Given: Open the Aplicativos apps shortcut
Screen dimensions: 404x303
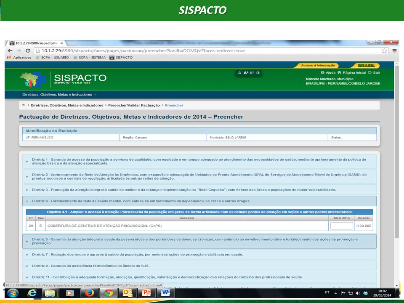Looking at the screenshot, I should click(19, 58).
